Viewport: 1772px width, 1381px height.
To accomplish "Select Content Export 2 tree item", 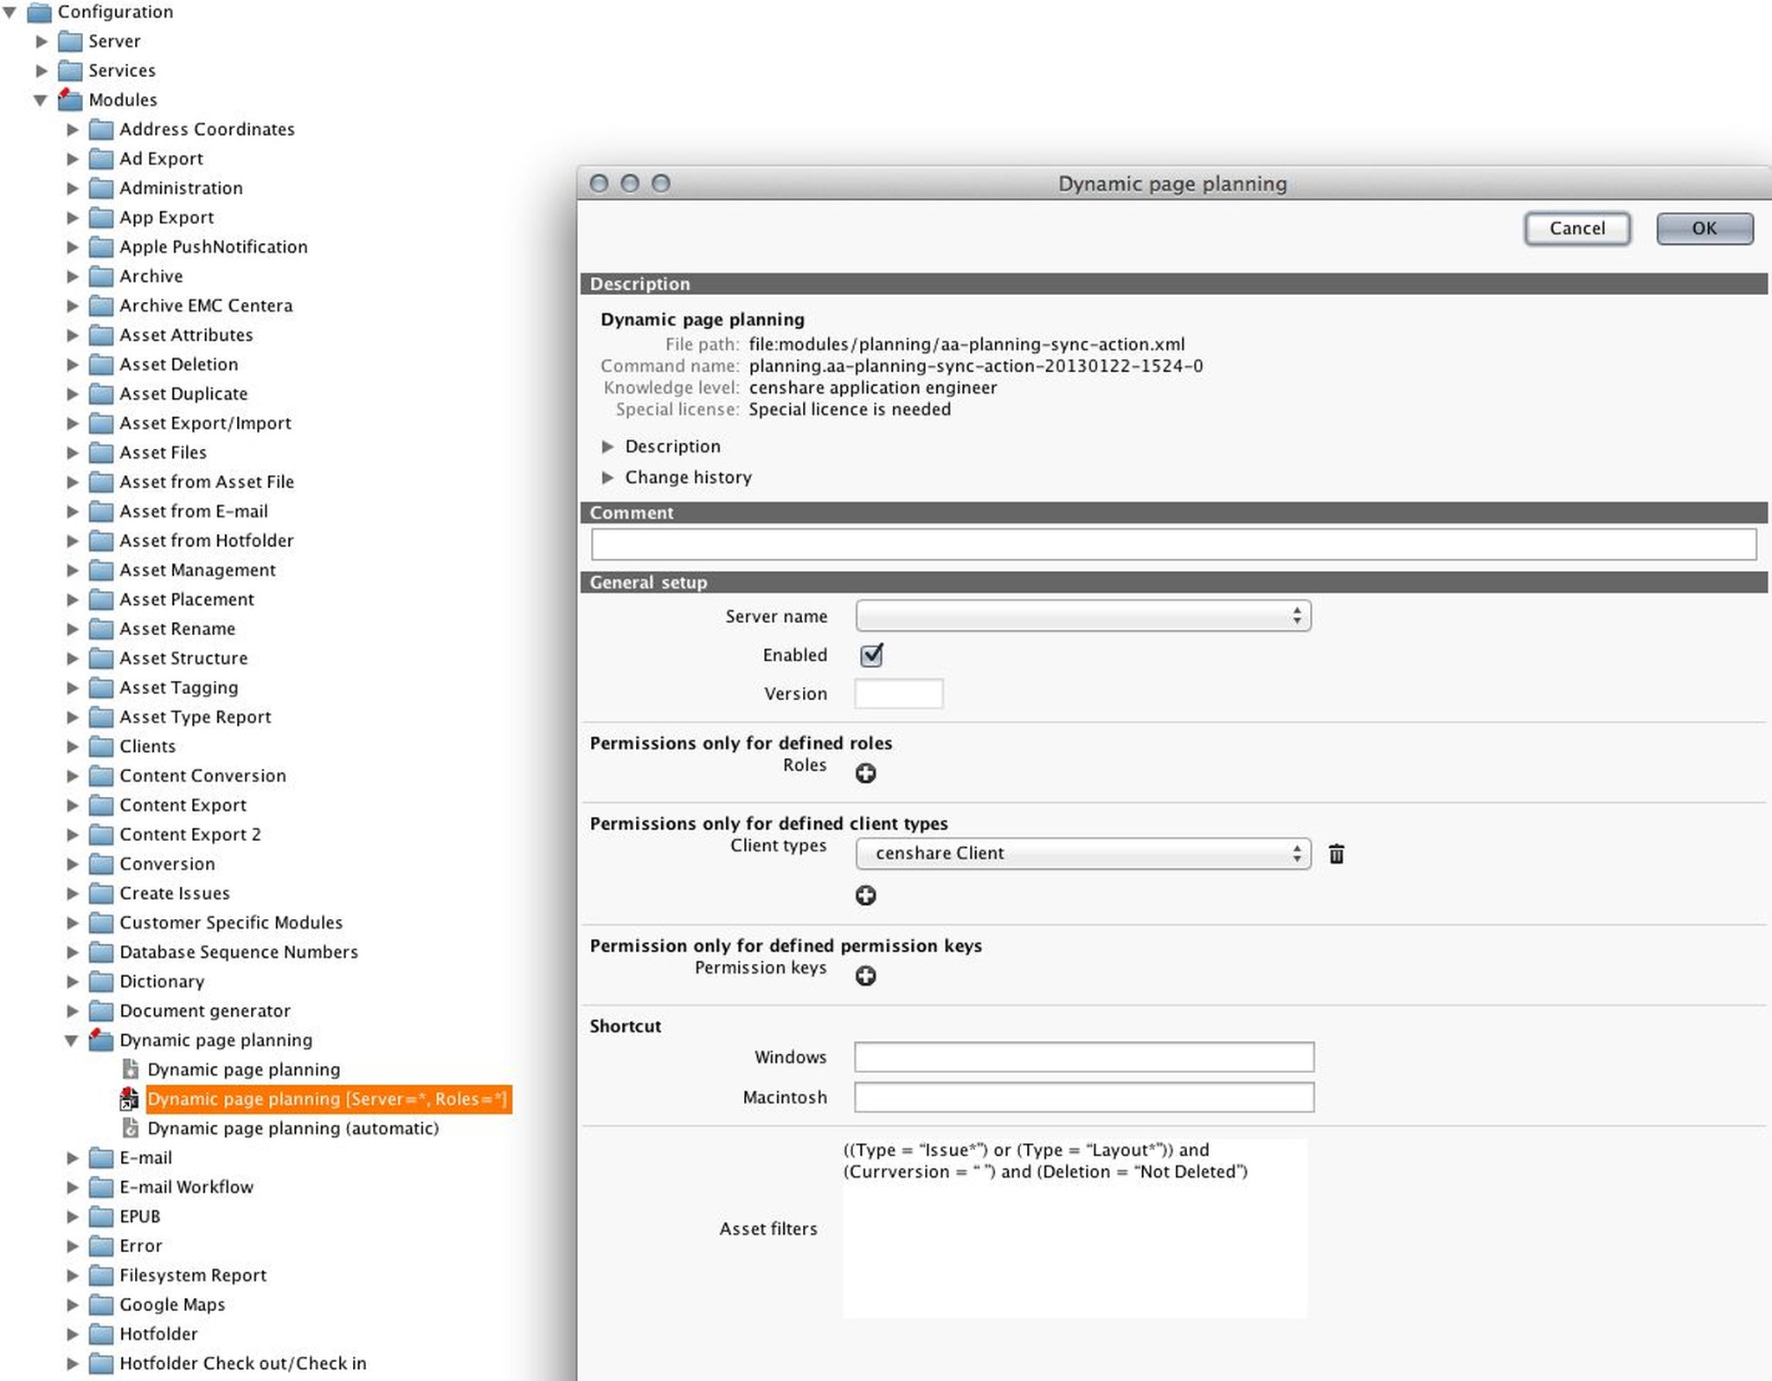I will (189, 834).
